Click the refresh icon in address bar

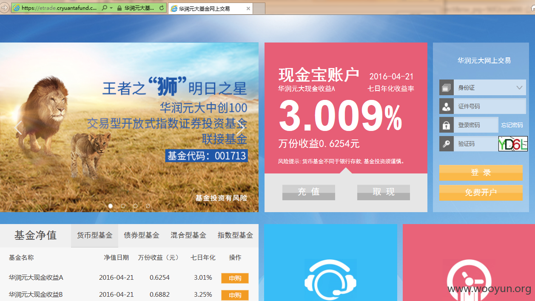(x=161, y=8)
